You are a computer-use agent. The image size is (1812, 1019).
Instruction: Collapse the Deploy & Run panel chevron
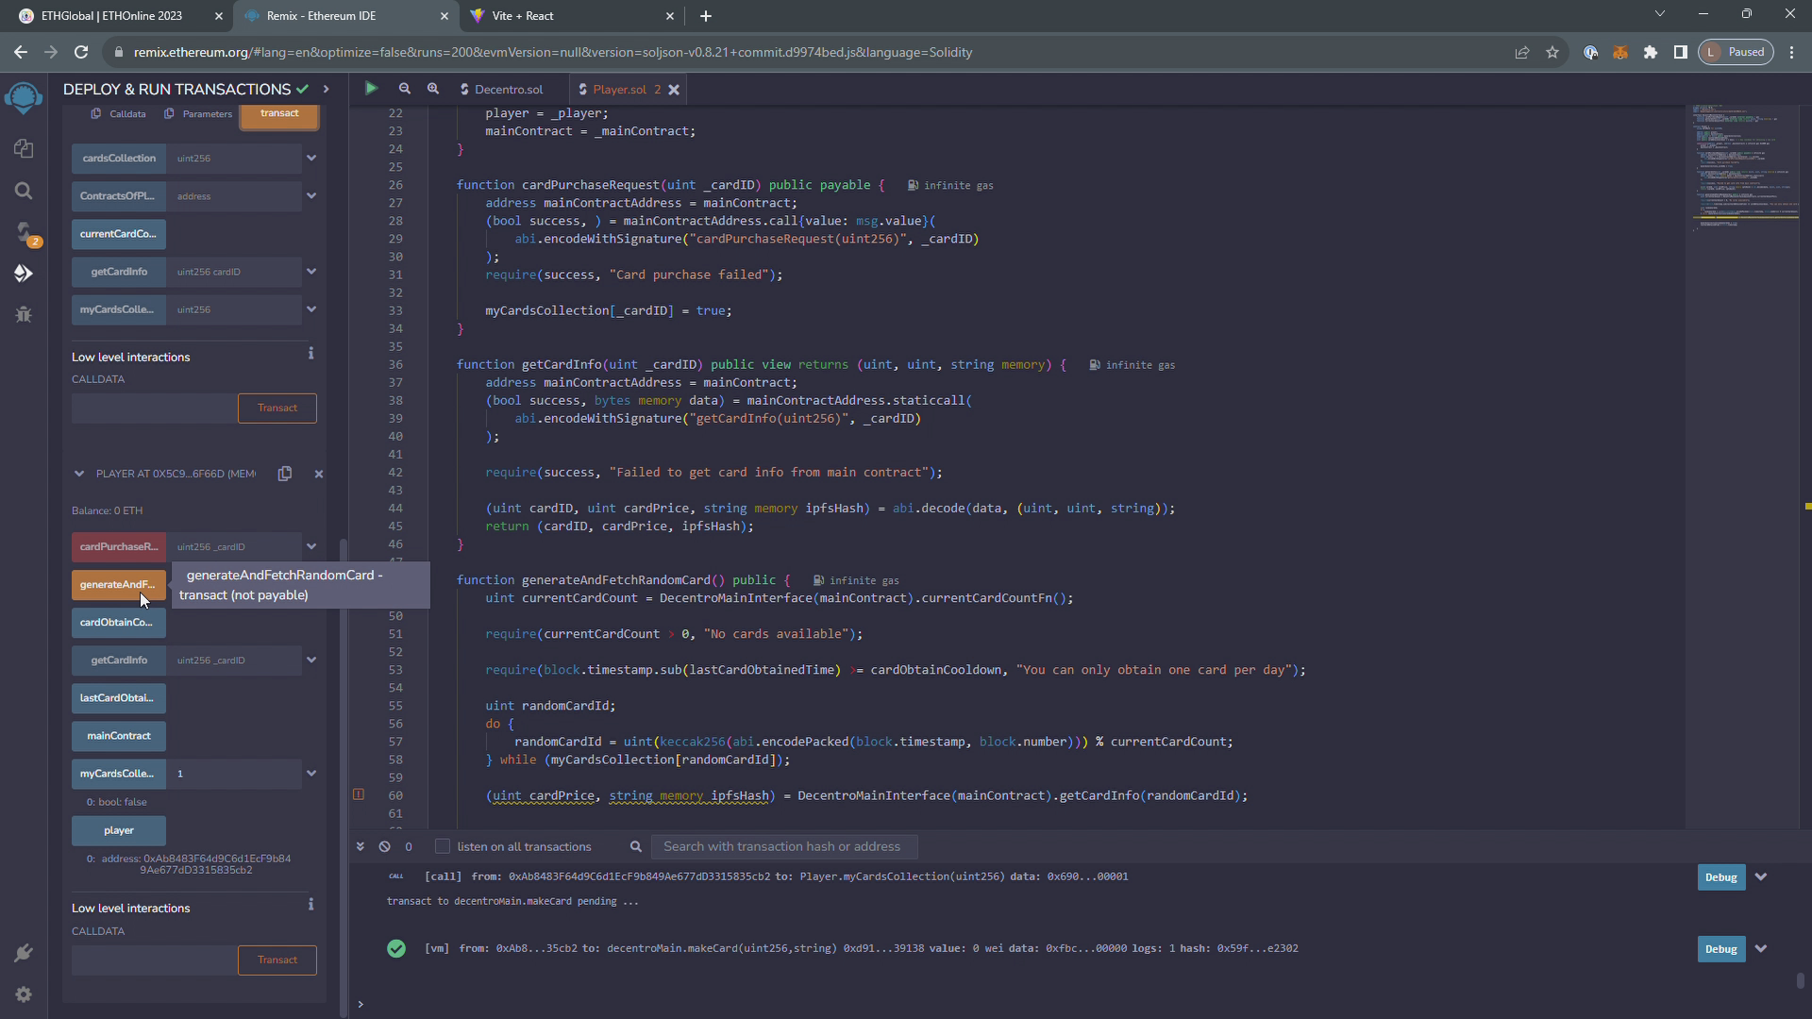[x=326, y=89]
